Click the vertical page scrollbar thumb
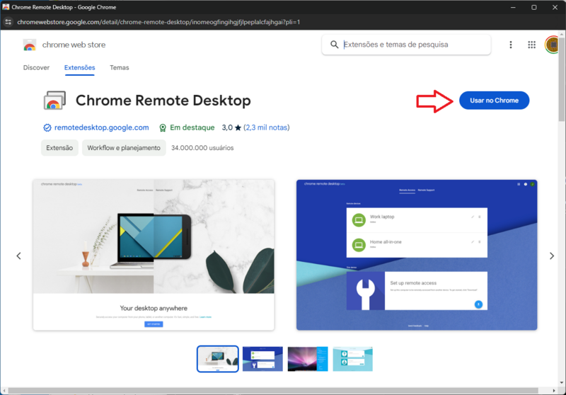The image size is (566, 395). point(561,79)
